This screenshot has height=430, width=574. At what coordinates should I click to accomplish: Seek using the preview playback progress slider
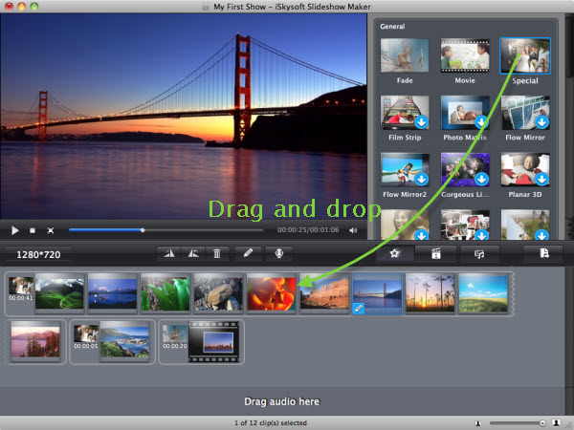(143, 230)
